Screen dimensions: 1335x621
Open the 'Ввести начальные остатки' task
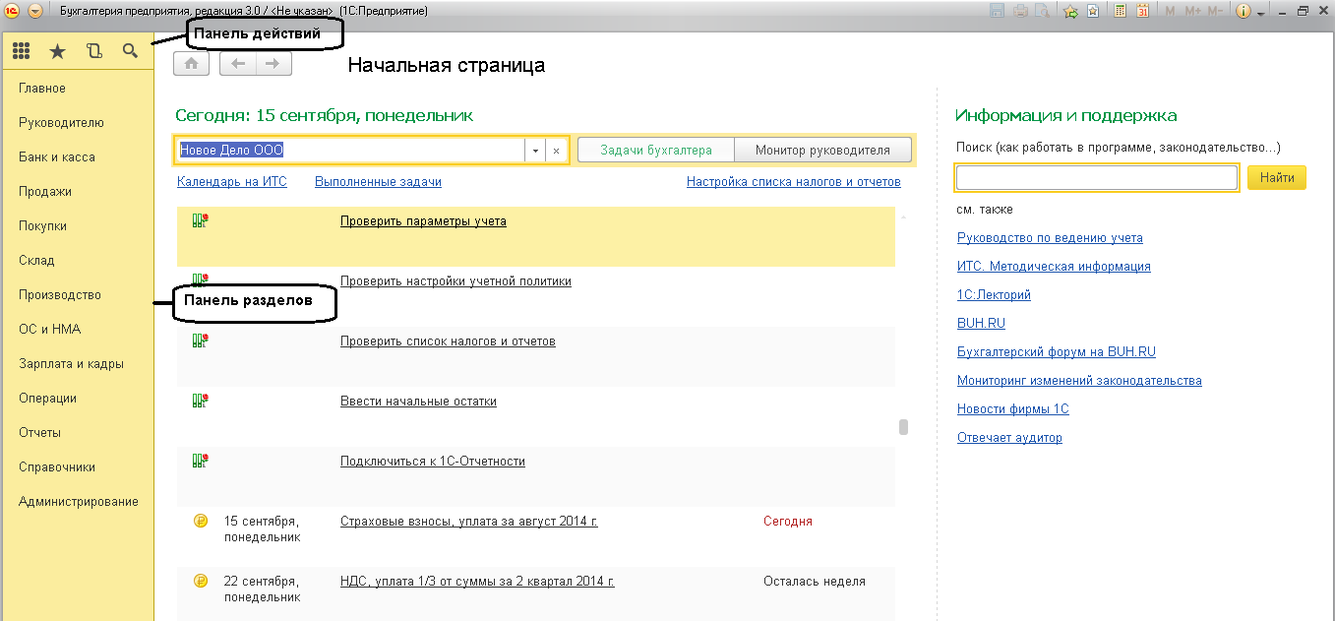point(418,402)
